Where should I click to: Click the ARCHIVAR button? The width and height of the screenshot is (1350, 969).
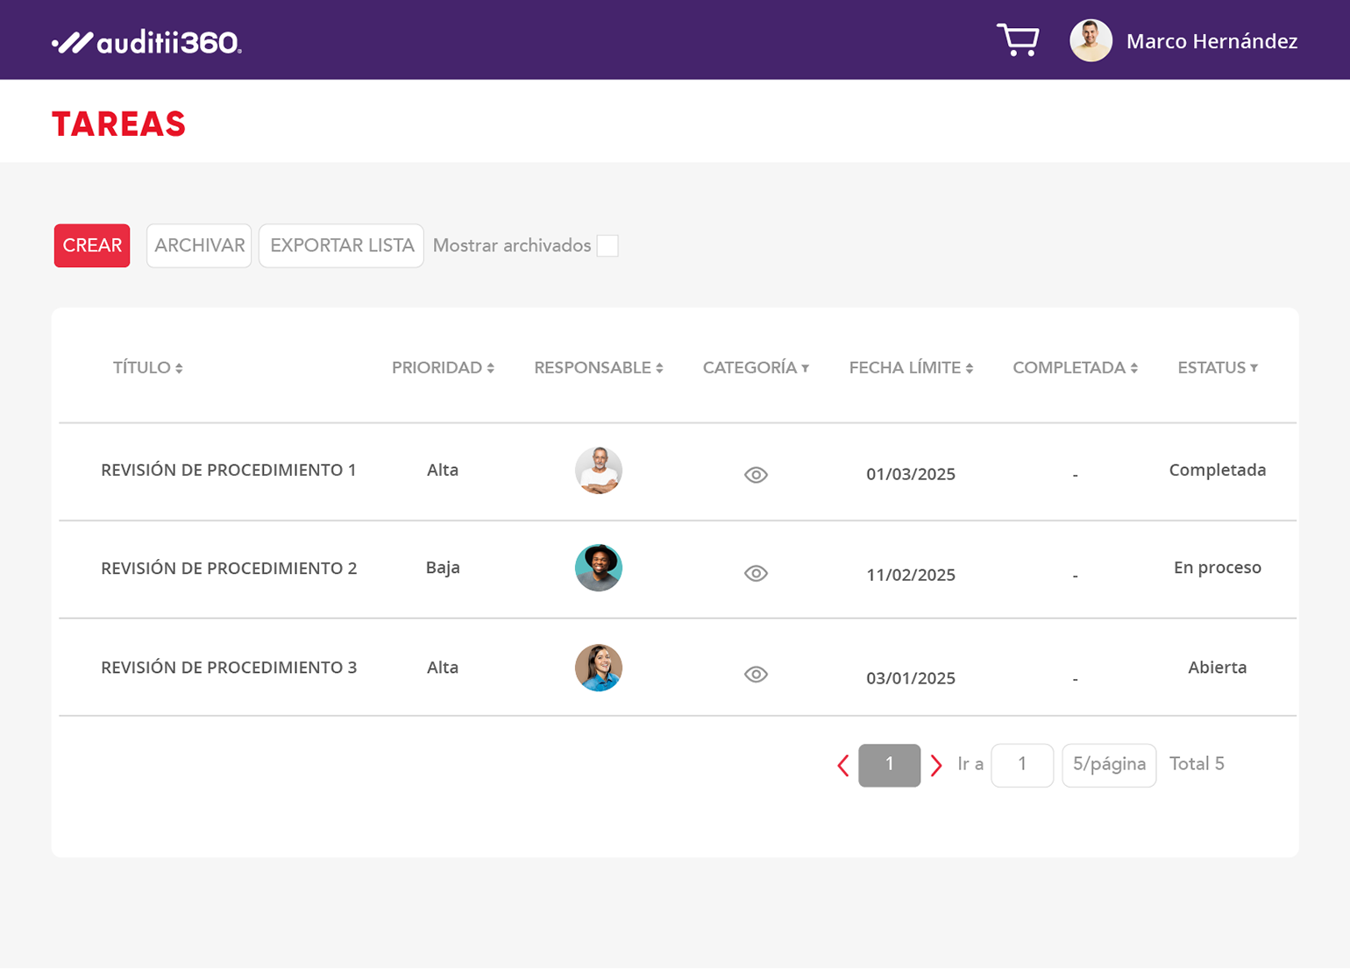(x=199, y=246)
